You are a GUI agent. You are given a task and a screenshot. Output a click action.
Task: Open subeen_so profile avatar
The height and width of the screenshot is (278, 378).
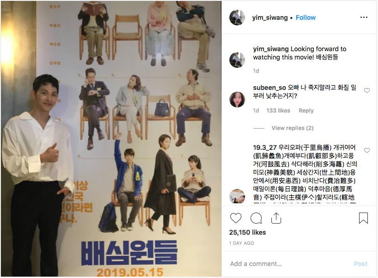pyautogui.click(x=237, y=99)
